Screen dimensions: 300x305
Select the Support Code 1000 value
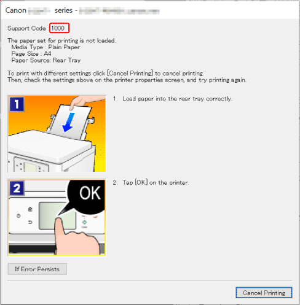[x=59, y=28]
